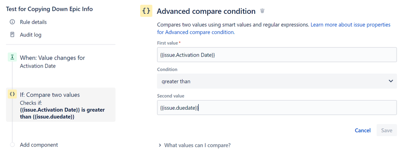Click the First value input field

(x=276, y=55)
